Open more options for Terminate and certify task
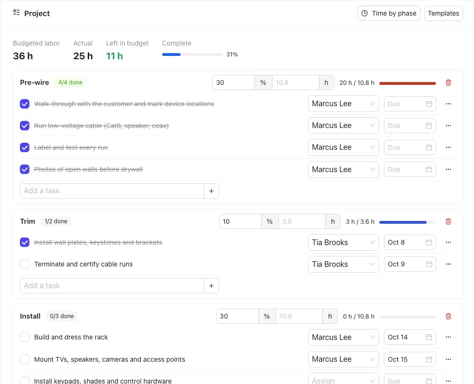 [x=448, y=264]
